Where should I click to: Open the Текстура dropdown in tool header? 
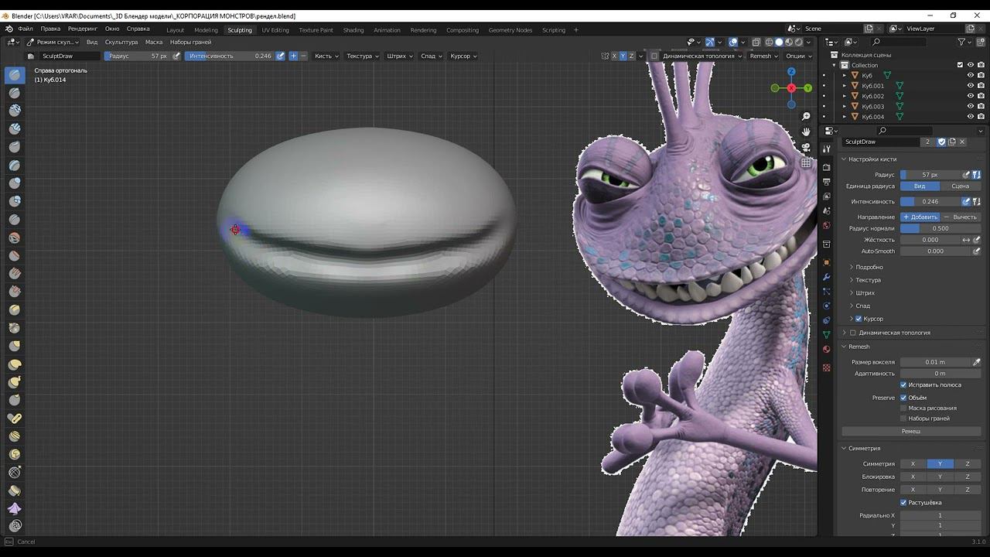pos(362,56)
